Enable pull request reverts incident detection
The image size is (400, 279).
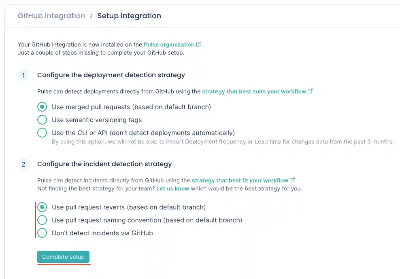point(42,207)
